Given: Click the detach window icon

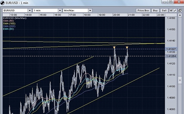Looking at the screenshot, I should (180, 10).
